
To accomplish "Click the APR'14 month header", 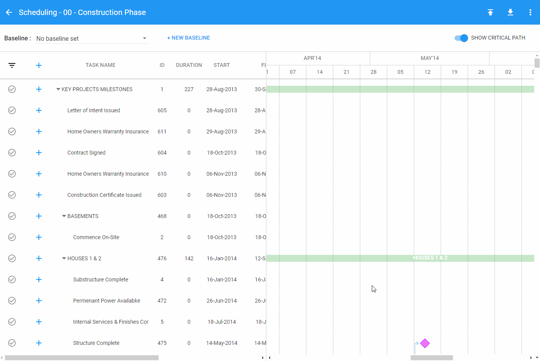I will tap(312, 58).
